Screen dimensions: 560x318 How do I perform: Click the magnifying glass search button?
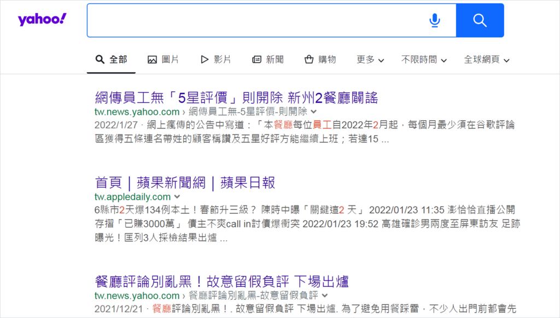pos(480,20)
